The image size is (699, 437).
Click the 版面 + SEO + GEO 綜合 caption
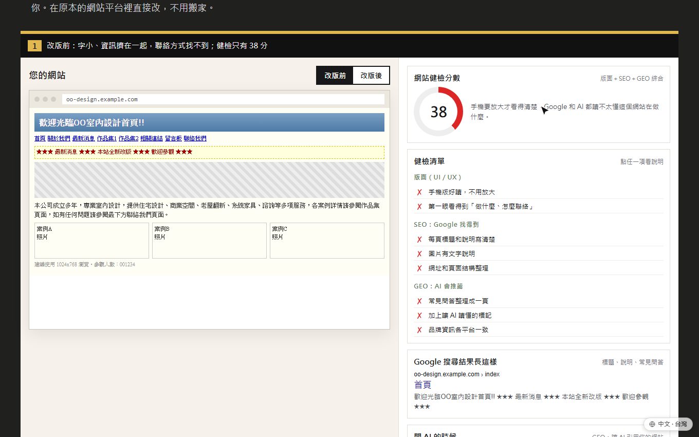632,79
